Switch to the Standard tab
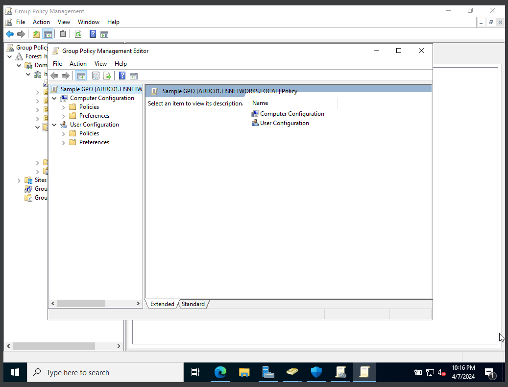This screenshot has width=508, height=387. pyautogui.click(x=193, y=304)
